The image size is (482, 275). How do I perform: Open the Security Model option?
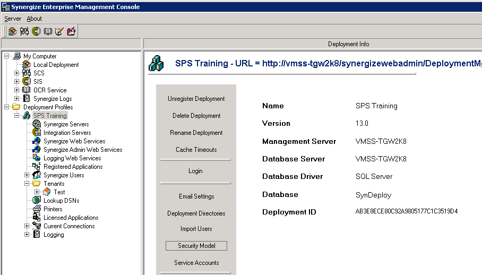point(196,246)
